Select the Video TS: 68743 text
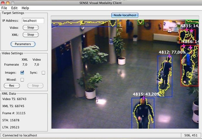 14,99
